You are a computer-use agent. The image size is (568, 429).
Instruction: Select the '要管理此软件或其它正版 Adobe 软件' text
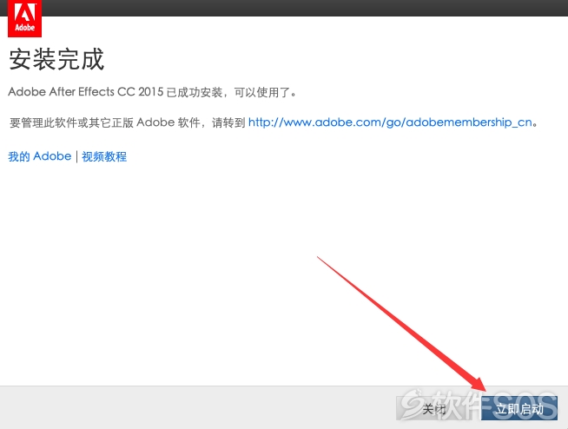105,122
